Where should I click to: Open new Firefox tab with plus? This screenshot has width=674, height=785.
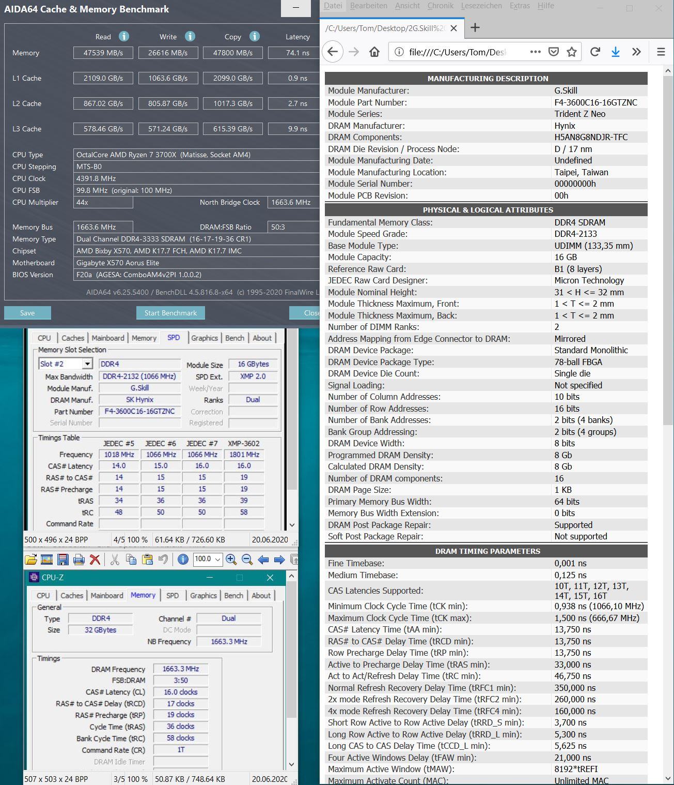pyautogui.click(x=475, y=28)
